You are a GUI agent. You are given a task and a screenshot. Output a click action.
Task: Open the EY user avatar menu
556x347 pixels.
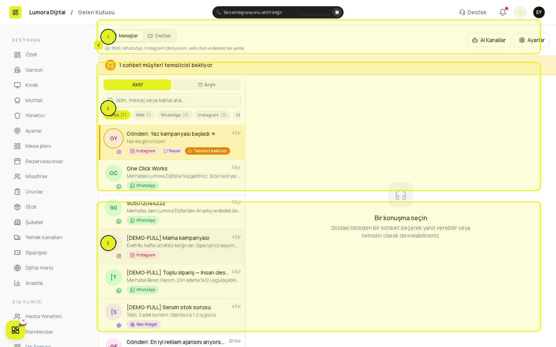[539, 12]
